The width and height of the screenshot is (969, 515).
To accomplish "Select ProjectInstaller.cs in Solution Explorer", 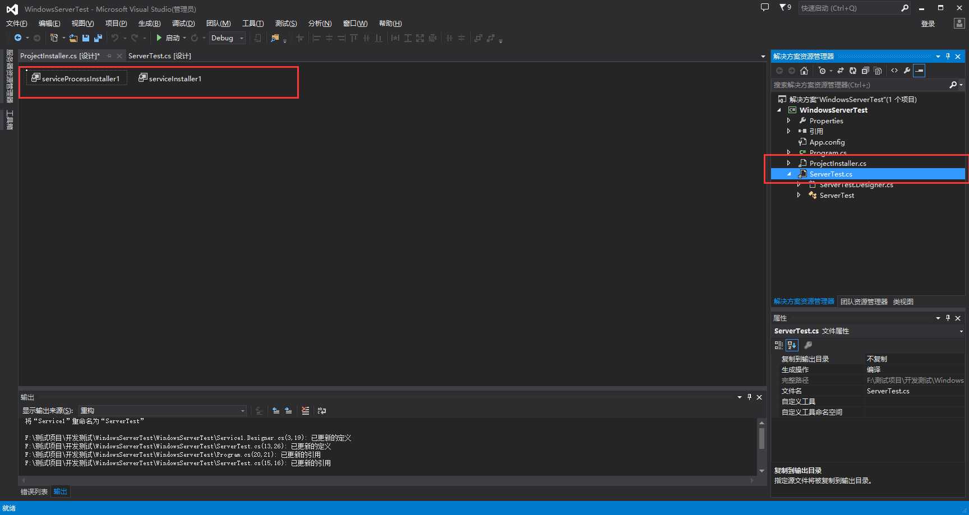I will point(837,164).
